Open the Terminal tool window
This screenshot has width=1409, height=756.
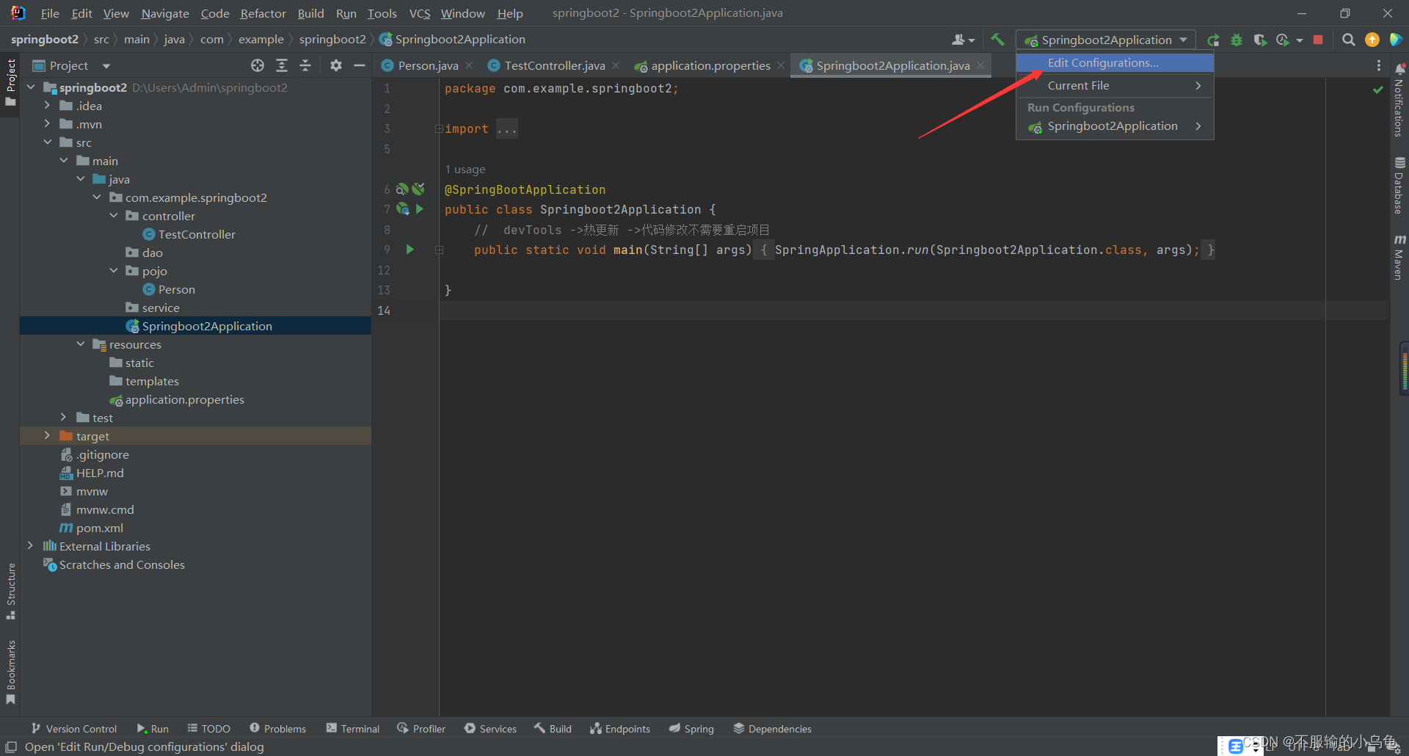pos(353,728)
